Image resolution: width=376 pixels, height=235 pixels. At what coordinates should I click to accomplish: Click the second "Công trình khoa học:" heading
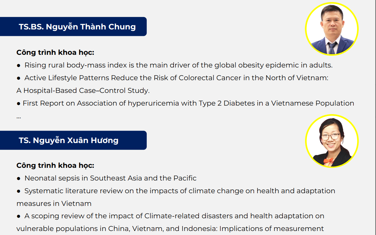pos(55,165)
